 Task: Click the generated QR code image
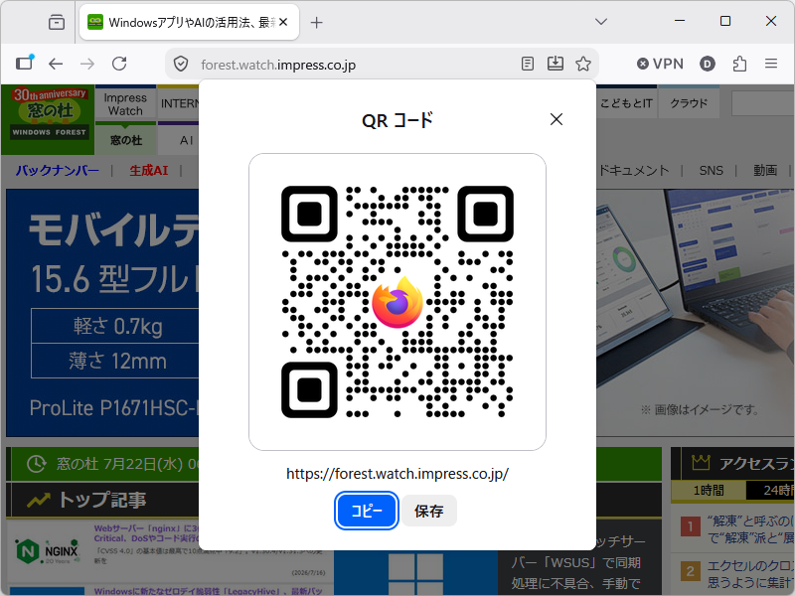pyautogui.click(x=397, y=302)
